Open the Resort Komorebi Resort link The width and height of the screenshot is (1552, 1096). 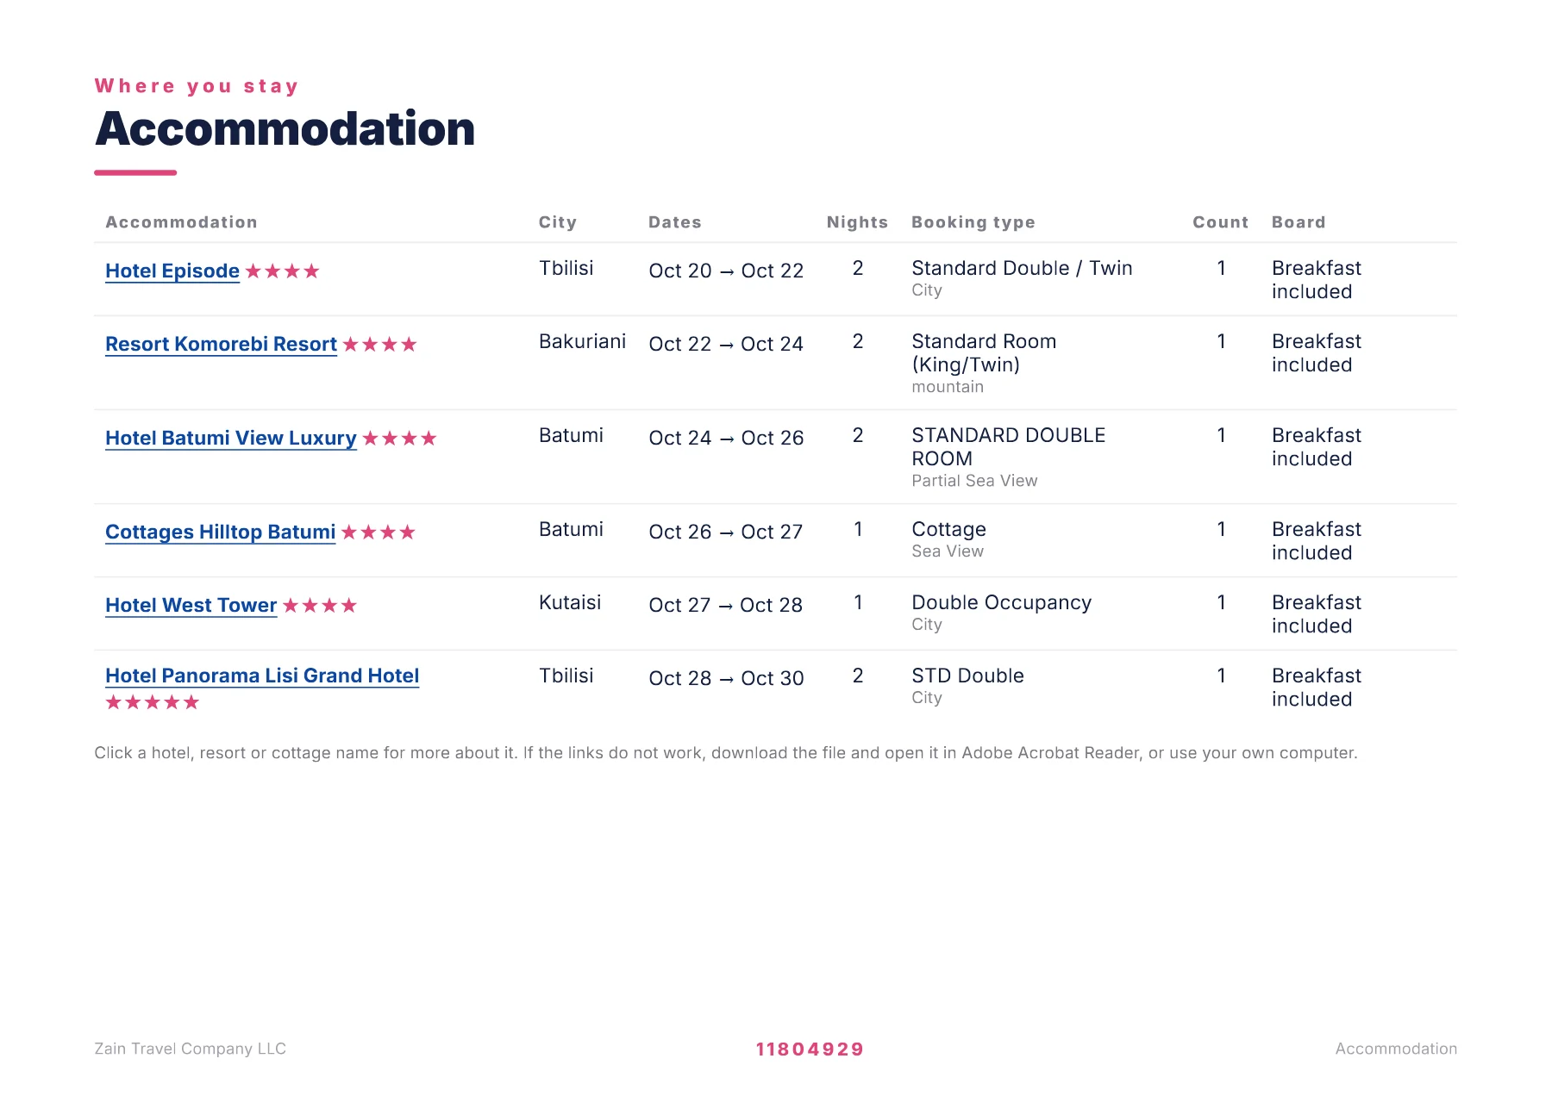coord(221,344)
